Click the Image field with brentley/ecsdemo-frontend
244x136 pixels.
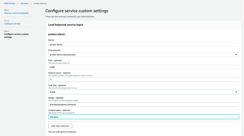tap(143, 104)
